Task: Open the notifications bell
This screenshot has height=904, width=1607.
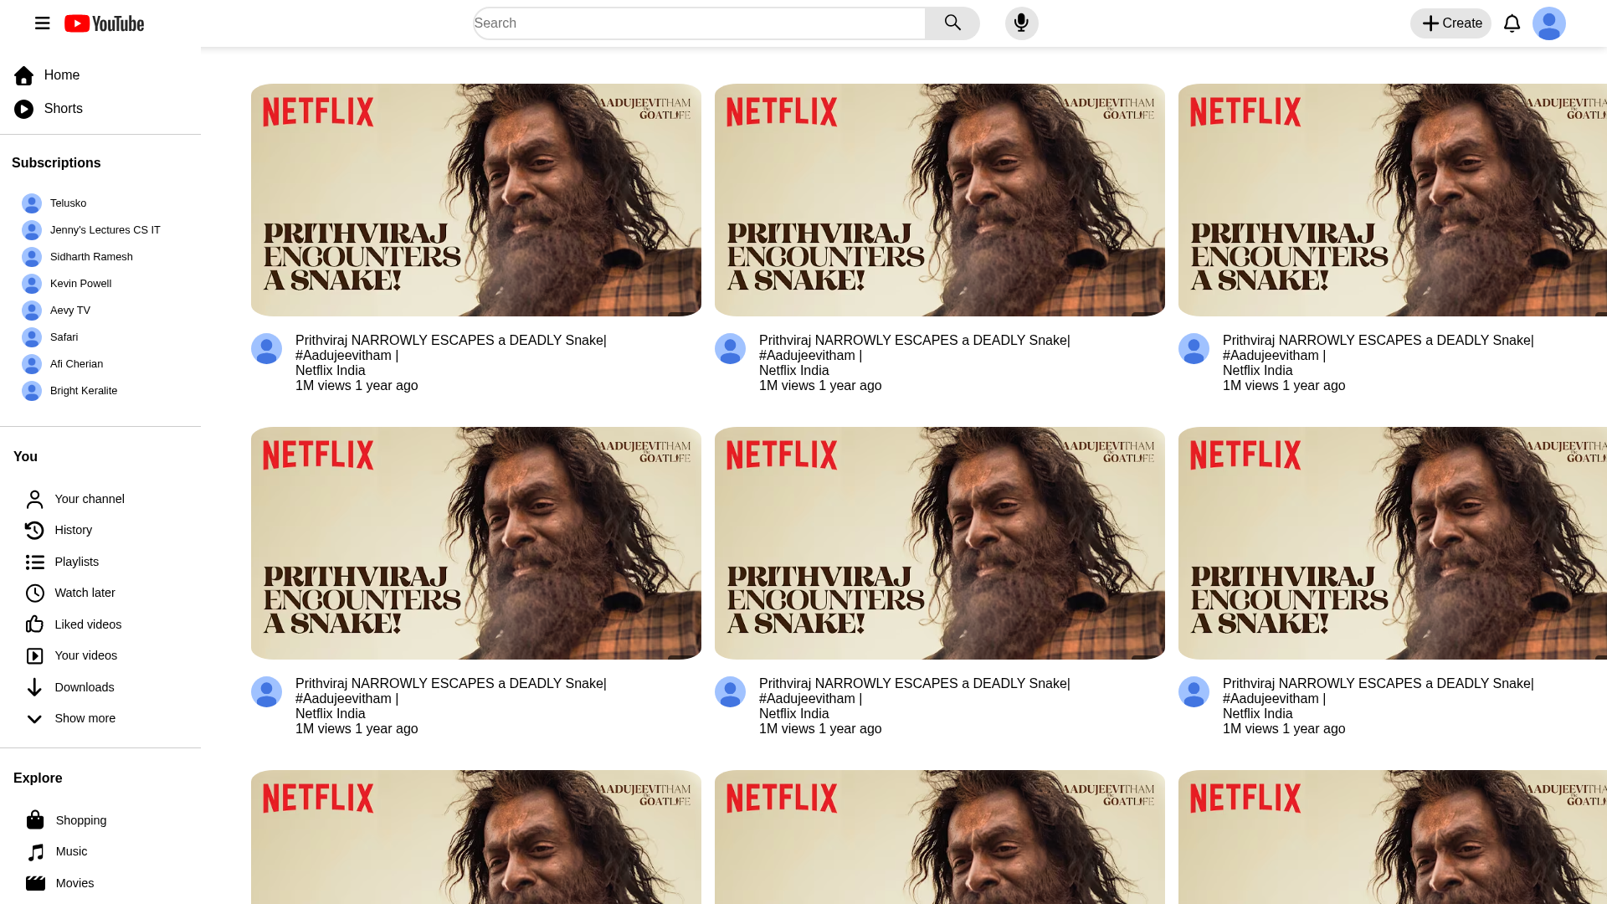Action: click(1512, 23)
